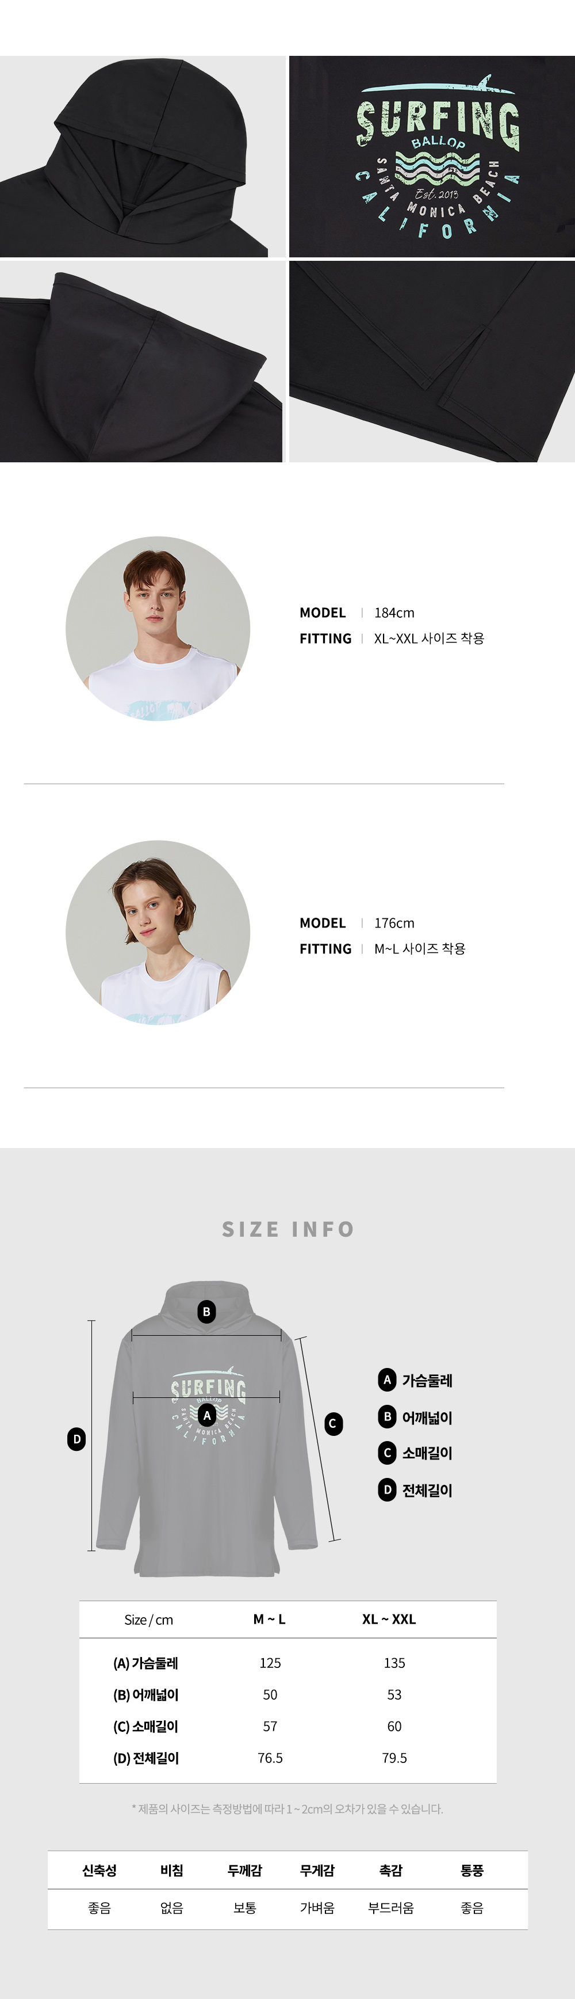Click the 신축성 attribute header
The width and height of the screenshot is (575, 1999).
point(99,1871)
